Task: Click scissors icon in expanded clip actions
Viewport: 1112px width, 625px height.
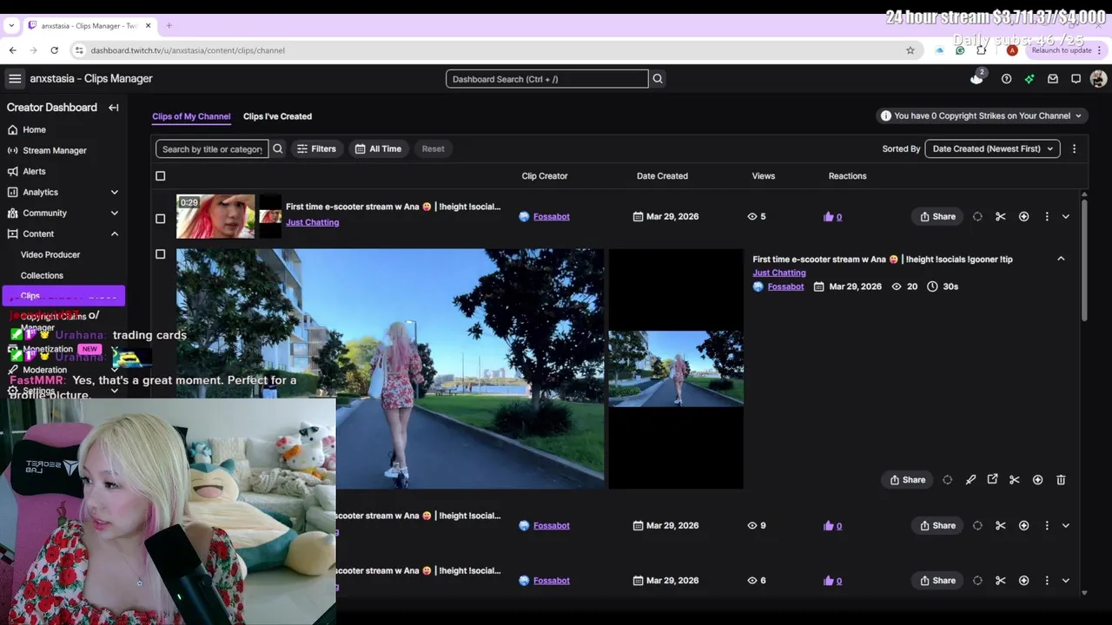Action: click(x=1014, y=480)
